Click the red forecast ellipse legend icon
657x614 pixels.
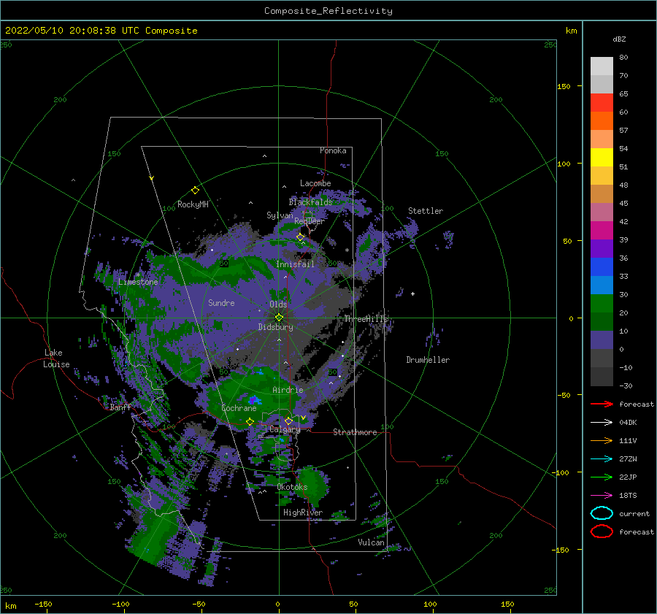click(602, 532)
